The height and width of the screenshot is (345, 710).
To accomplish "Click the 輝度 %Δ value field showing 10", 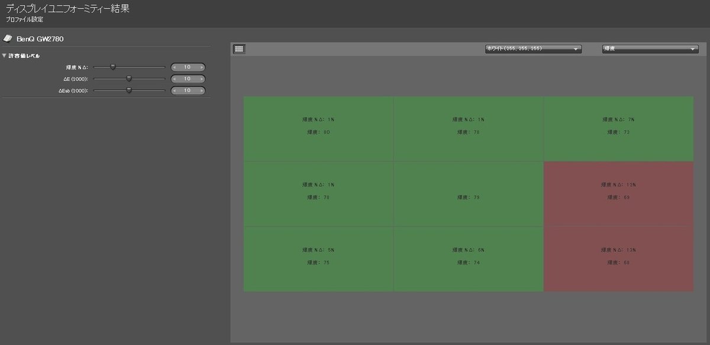I will (188, 67).
